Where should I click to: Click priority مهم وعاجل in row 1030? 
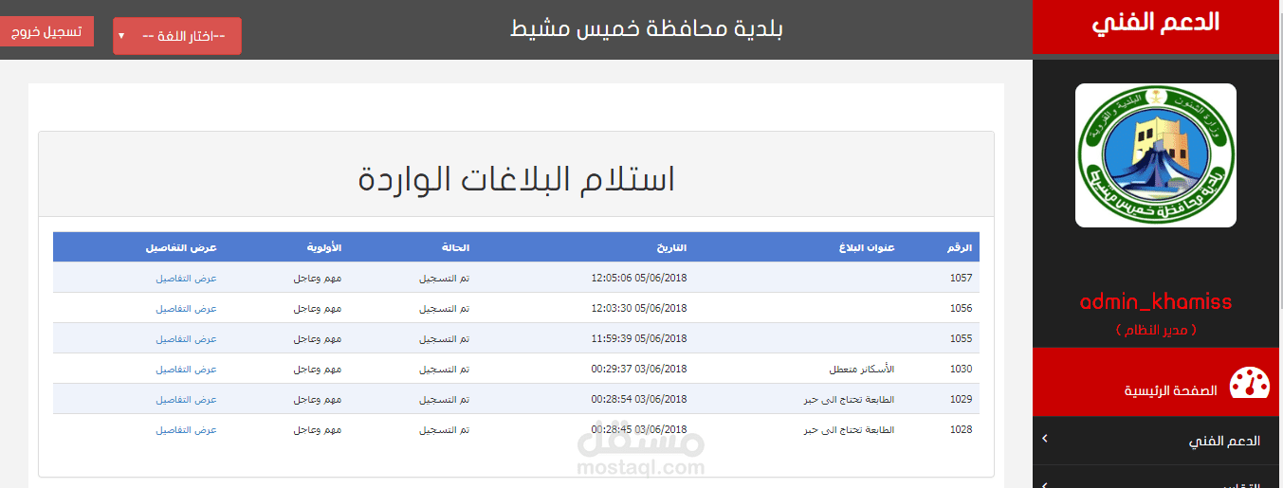click(318, 370)
